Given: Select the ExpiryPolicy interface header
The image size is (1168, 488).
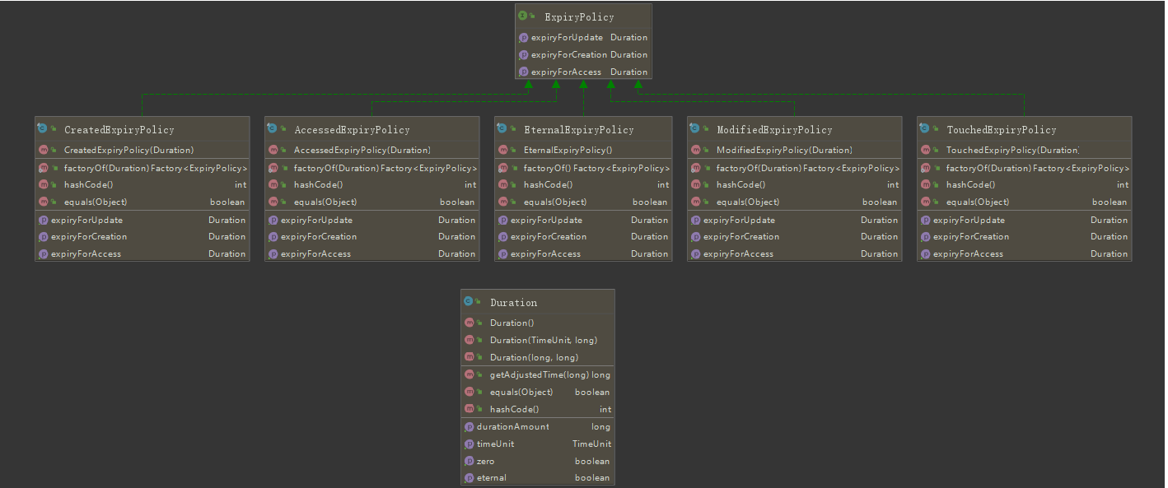Looking at the screenshot, I should click(583, 16).
